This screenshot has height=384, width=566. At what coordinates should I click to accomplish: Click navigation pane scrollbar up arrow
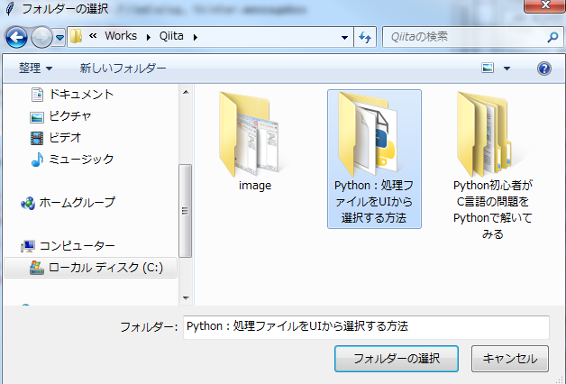(186, 92)
